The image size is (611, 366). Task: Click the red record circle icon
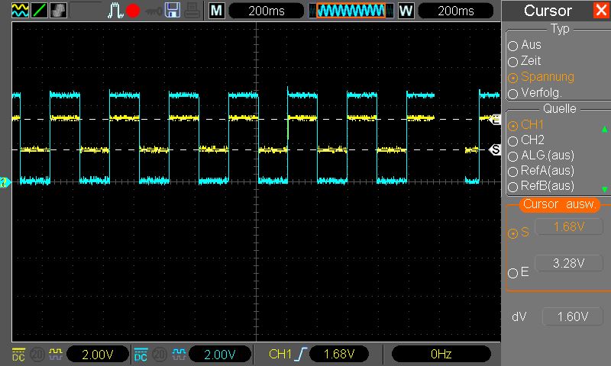pyautogui.click(x=133, y=11)
